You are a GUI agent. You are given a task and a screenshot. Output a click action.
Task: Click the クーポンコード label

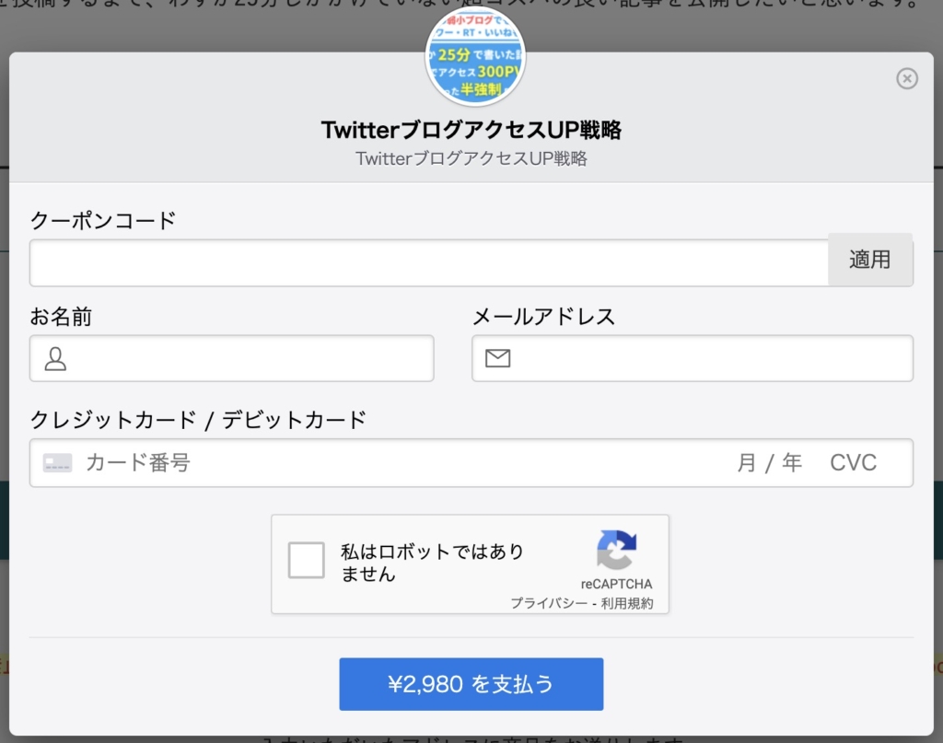tap(103, 220)
